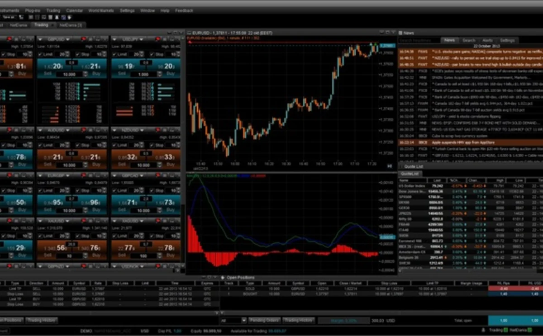Expand the USDJPY pair dropdown arrow
This screenshot has width=543, height=336.
pyautogui.click(x=141, y=39)
